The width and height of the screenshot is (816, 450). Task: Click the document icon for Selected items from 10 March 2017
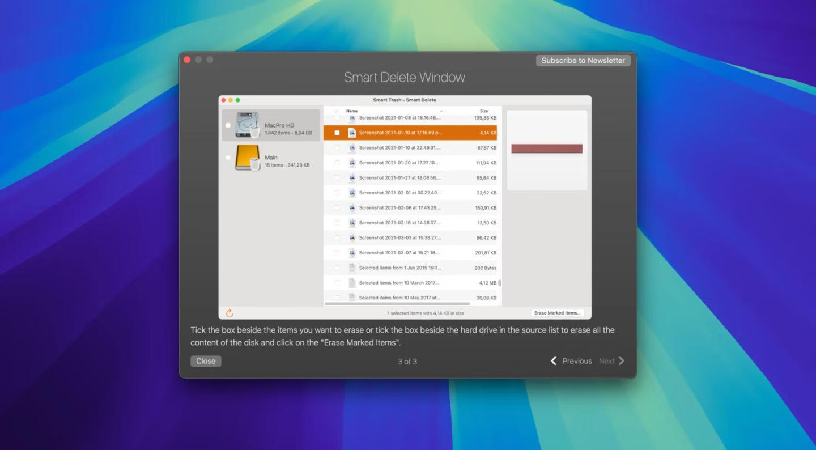352,283
